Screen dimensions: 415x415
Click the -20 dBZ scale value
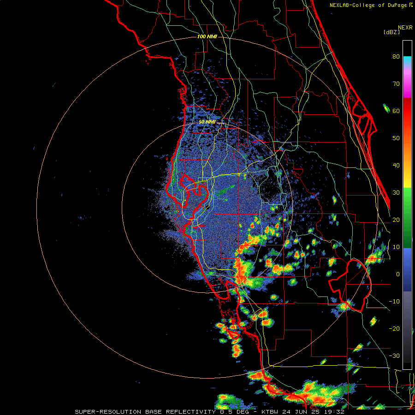point(394,329)
